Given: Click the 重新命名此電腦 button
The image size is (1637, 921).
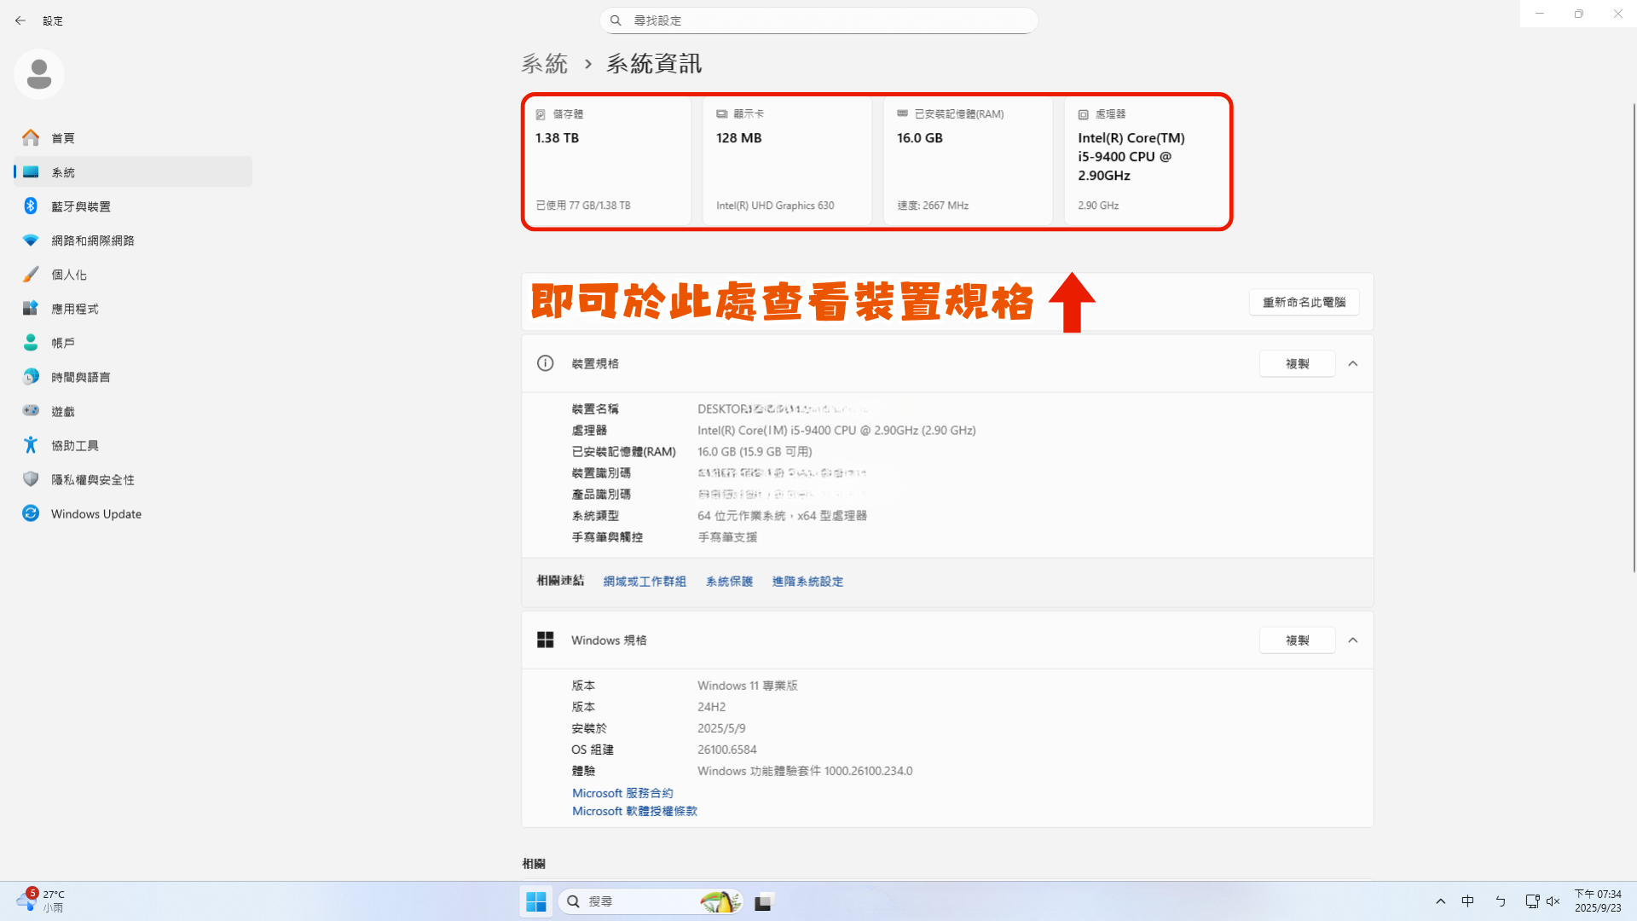Looking at the screenshot, I should coord(1304,302).
